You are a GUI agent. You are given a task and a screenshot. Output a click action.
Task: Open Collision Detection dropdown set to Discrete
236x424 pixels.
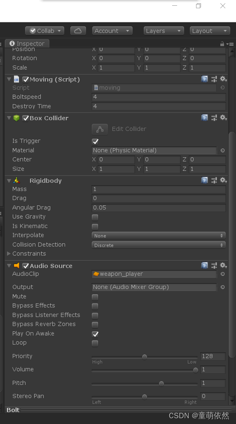click(x=159, y=245)
